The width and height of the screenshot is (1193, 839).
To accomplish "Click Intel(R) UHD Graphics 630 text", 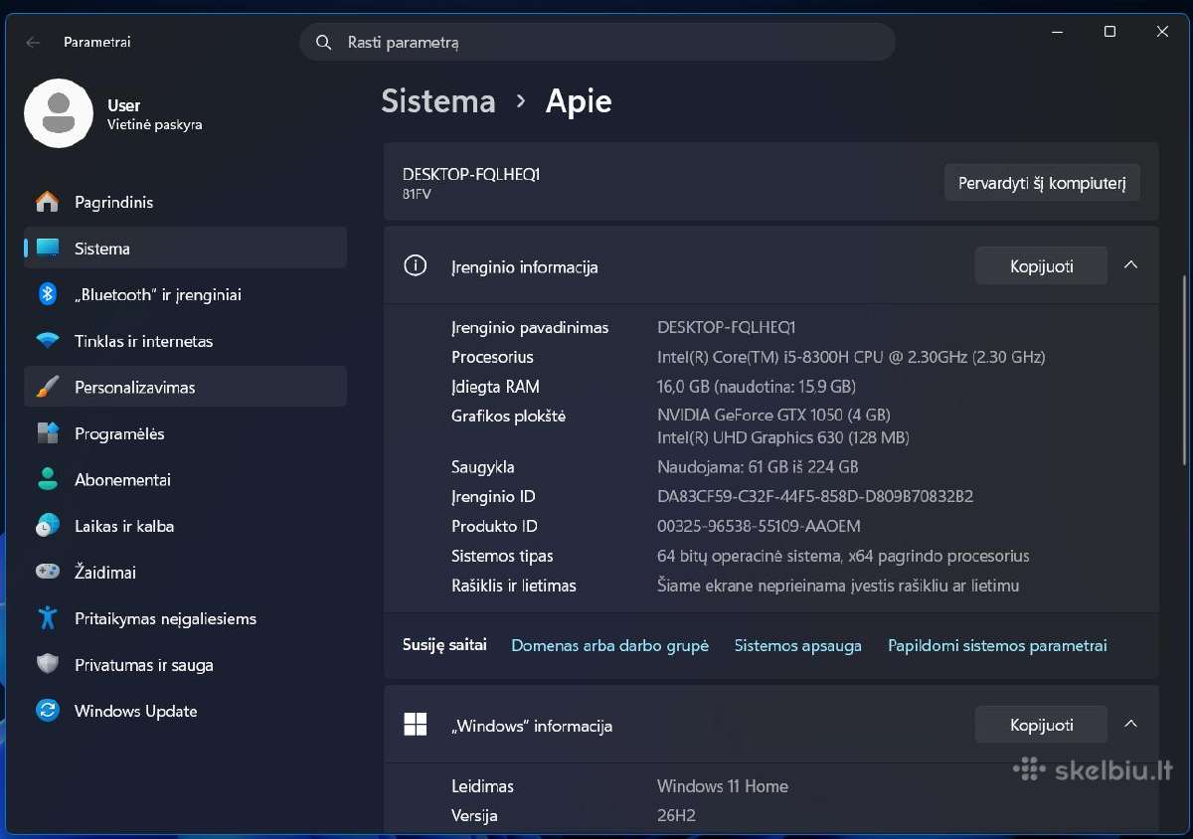I will click(783, 437).
